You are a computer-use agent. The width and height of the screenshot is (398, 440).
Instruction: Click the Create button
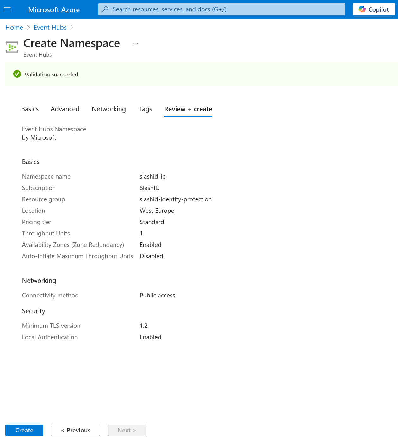pyautogui.click(x=24, y=430)
